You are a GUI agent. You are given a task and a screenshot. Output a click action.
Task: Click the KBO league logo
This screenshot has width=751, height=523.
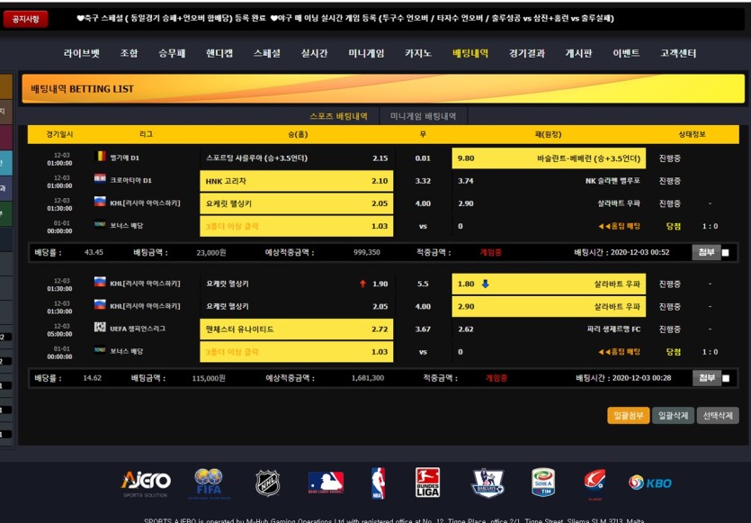(650, 482)
